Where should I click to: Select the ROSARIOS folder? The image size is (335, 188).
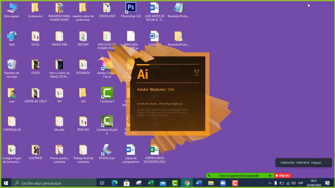coord(83,67)
